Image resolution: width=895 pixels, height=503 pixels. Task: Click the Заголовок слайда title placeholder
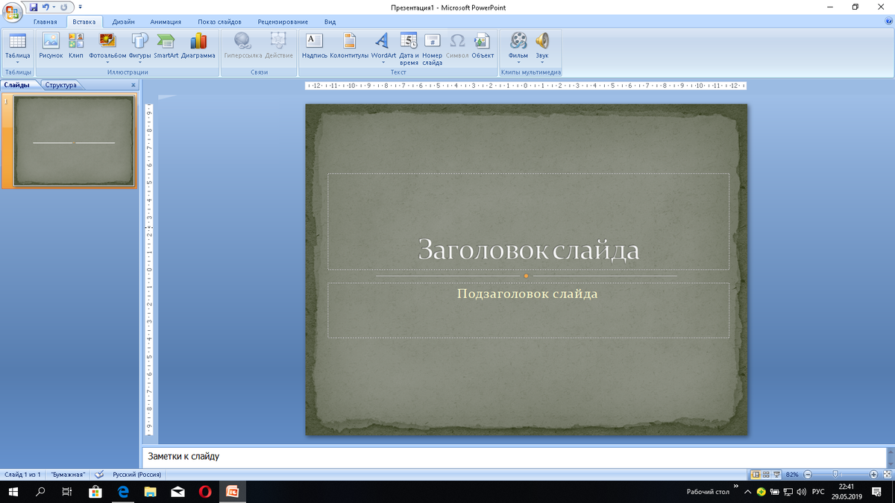(x=528, y=221)
